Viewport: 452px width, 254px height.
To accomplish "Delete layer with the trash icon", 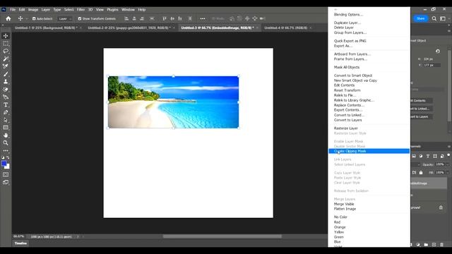I will (441, 245).
